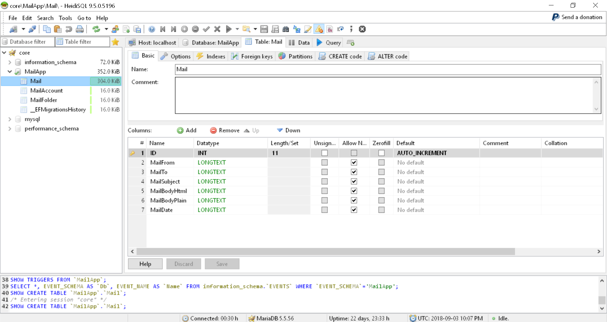Switch to the Indexes tab
Viewport: 607px width, 322px height.
coord(211,56)
